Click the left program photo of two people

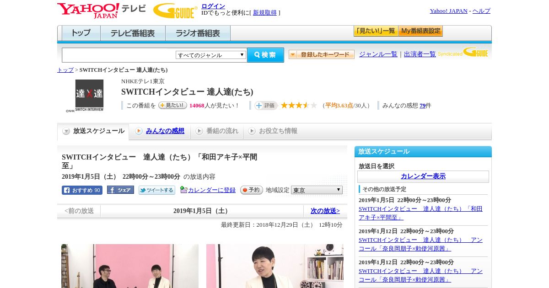click(x=130, y=266)
